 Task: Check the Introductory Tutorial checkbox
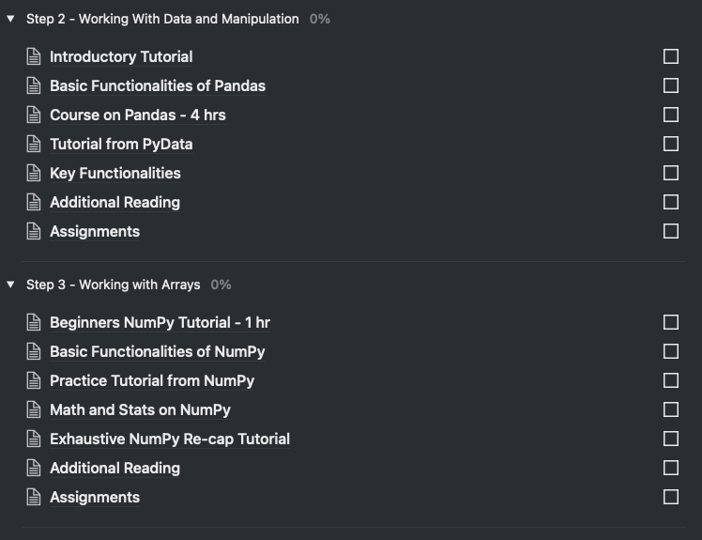click(x=670, y=56)
